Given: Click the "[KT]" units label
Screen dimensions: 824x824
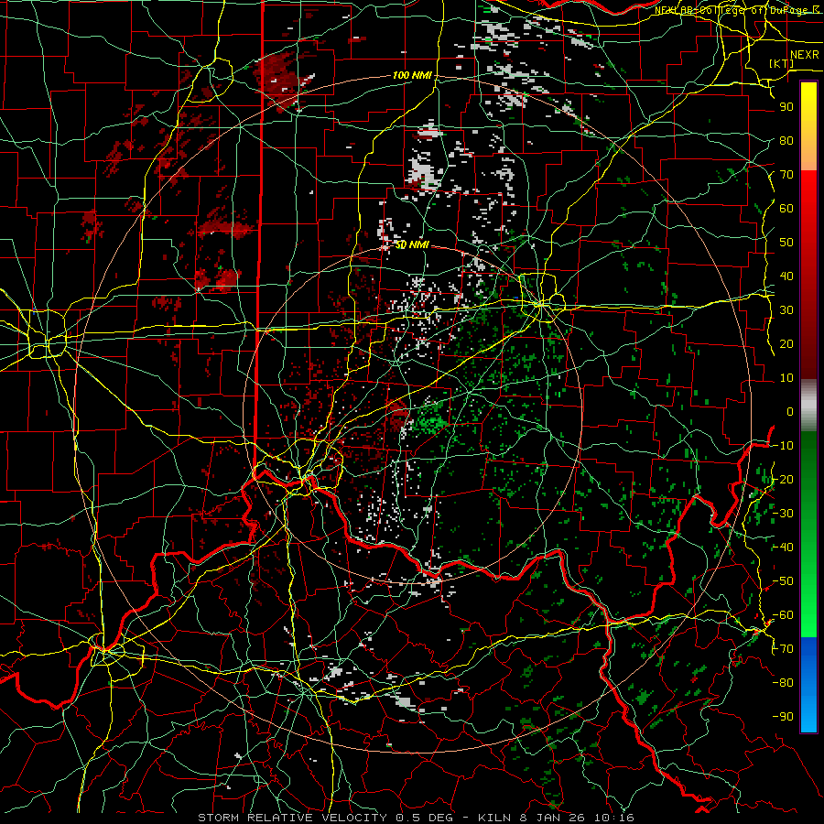Looking at the screenshot, I should 782,63.
